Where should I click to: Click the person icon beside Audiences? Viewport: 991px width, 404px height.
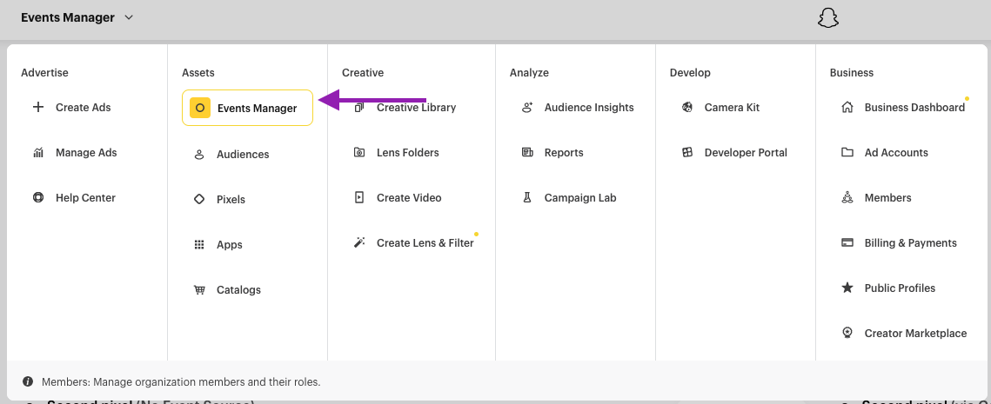tap(199, 154)
